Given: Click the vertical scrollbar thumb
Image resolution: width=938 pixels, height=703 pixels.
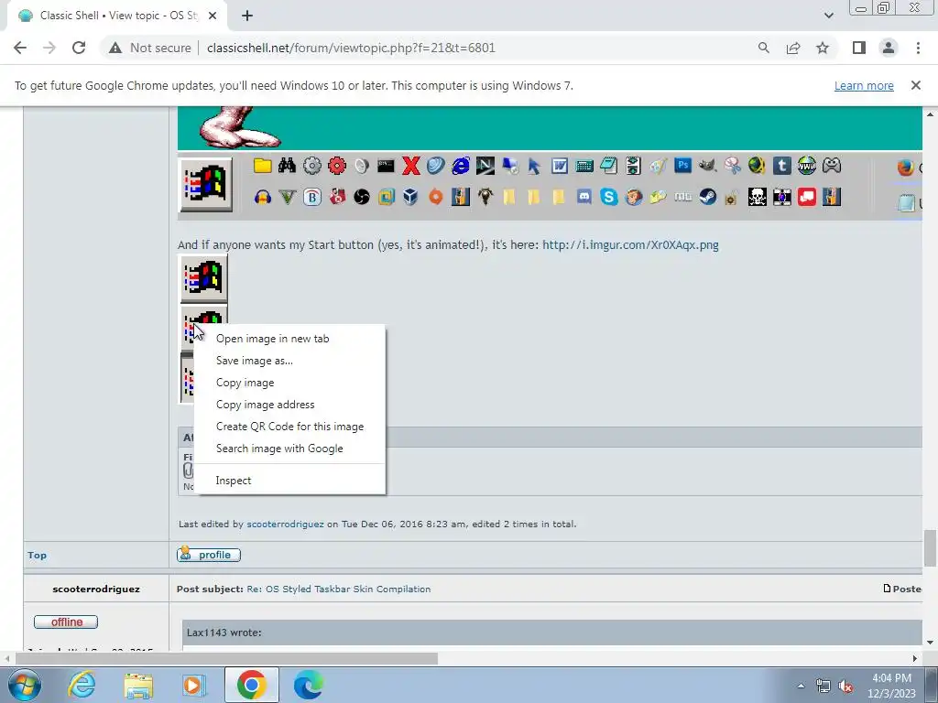Looking at the screenshot, I should click(930, 547).
